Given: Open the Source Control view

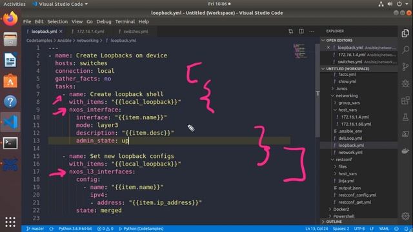Looking at the screenshot, I should pos(405,66).
